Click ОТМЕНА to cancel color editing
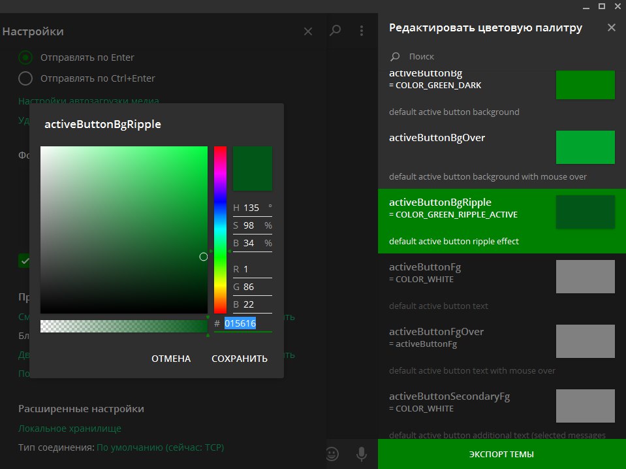This screenshot has height=469, width=626. [171, 359]
